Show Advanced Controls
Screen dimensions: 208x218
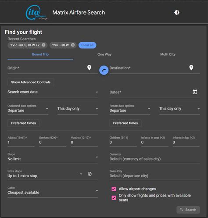(x=31, y=82)
